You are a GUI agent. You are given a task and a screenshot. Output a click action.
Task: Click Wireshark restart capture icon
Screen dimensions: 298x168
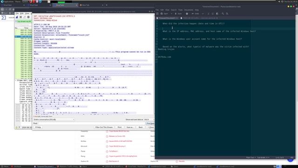(25, 17)
